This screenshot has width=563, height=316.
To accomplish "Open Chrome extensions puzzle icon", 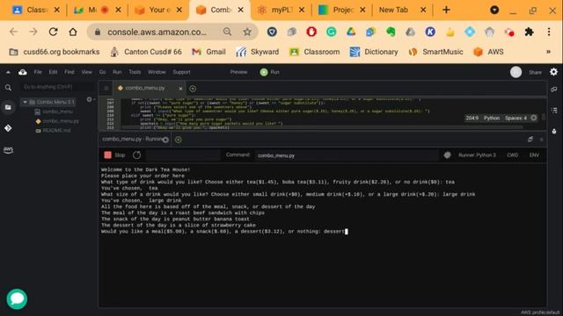I will click(x=529, y=32).
